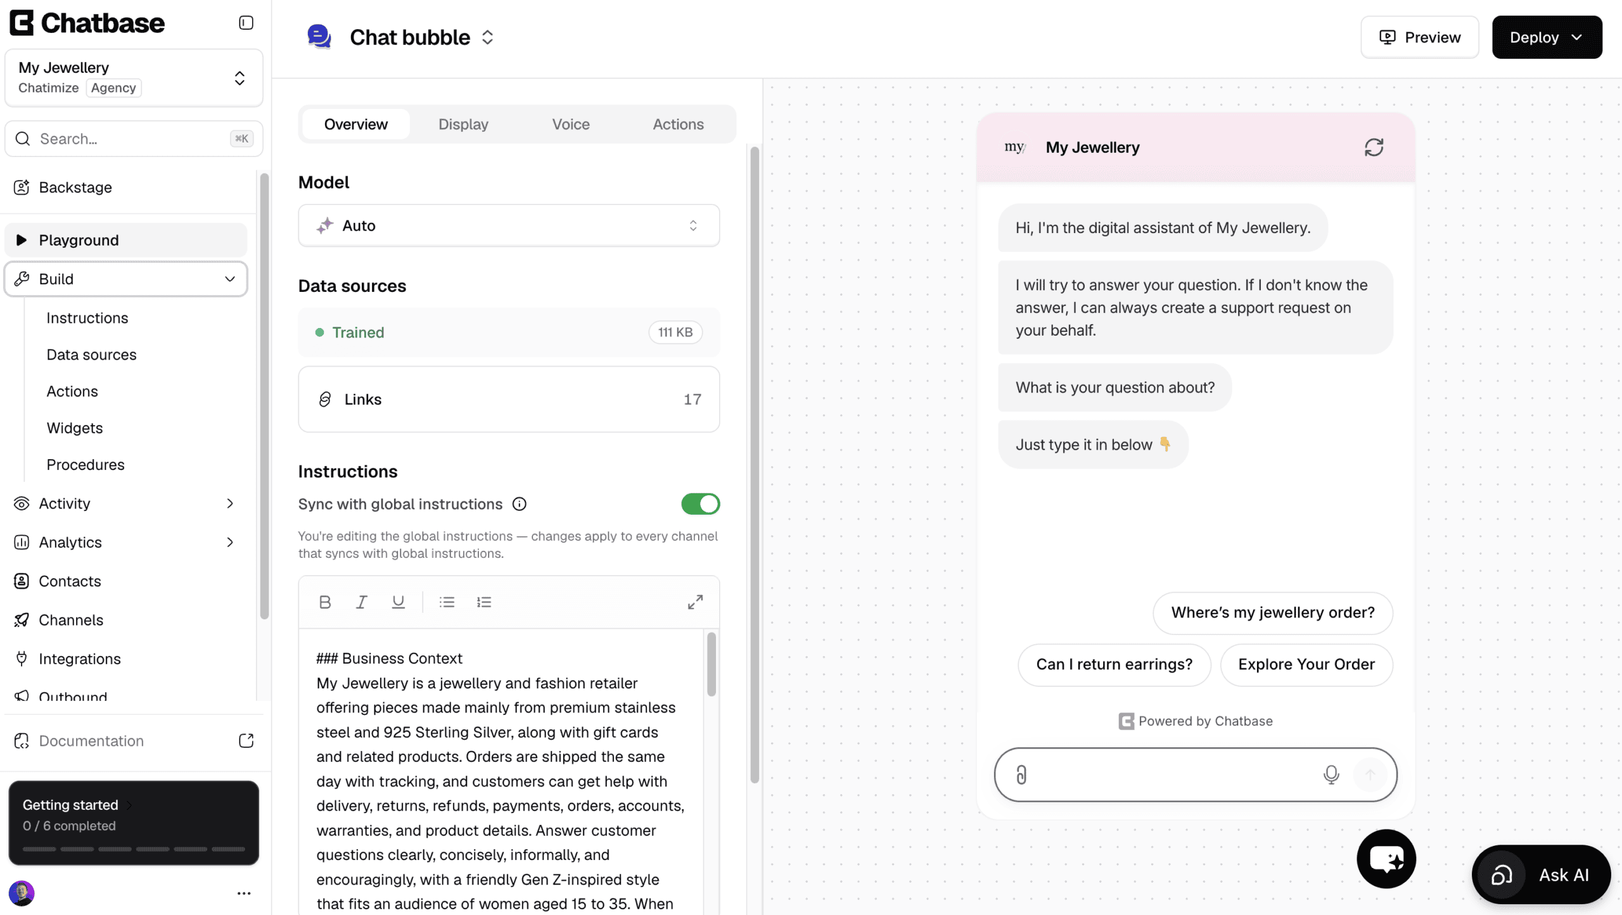
Task: Open the Model Auto dropdown
Action: point(509,225)
